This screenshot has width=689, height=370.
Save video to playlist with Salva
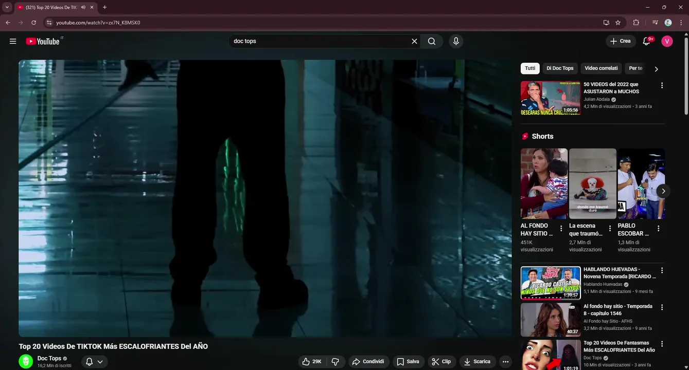(409, 362)
